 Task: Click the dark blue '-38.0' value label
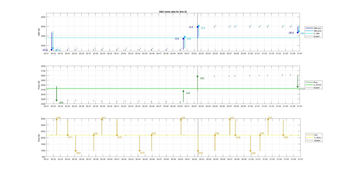(x=291, y=33)
